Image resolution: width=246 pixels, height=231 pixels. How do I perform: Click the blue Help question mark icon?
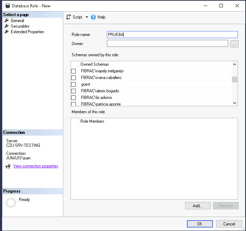click(x=93, y=17)
